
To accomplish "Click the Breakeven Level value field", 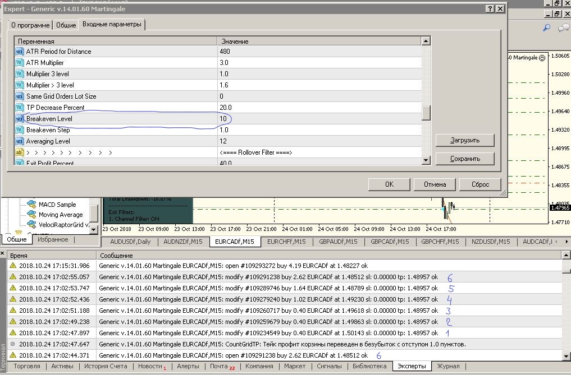I will coord(319,119).
